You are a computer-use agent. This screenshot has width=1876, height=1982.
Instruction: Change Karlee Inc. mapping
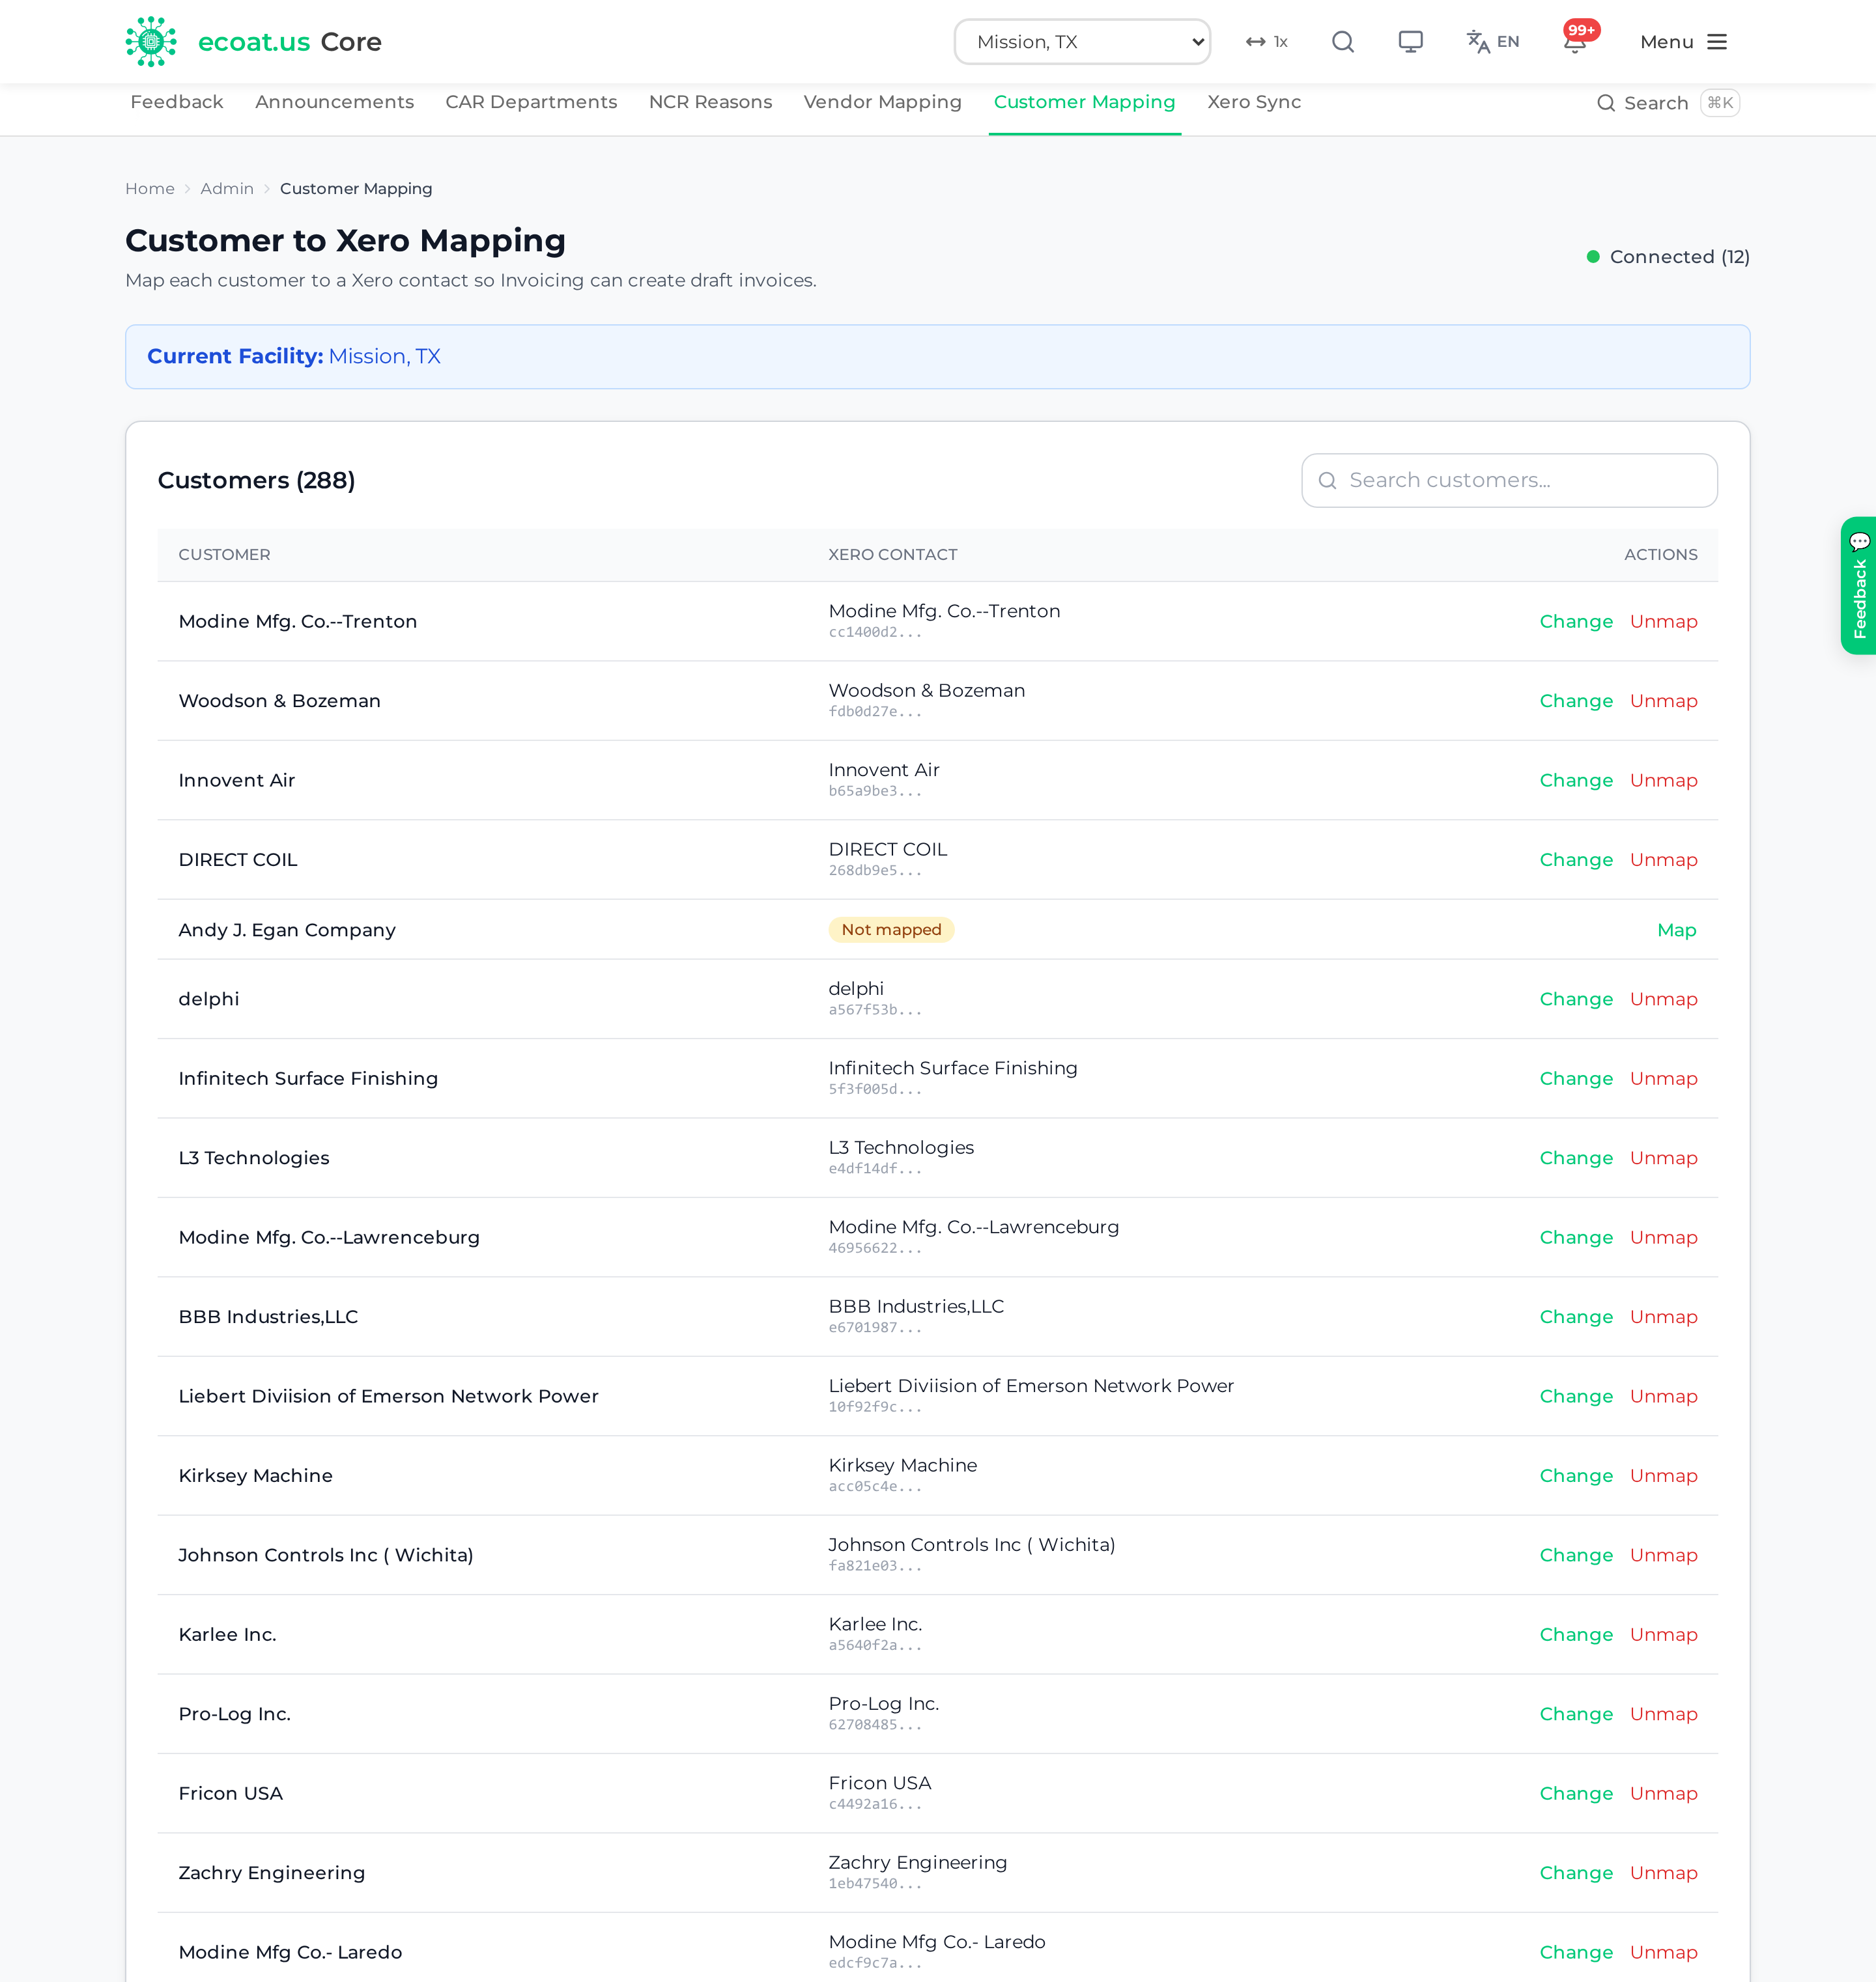1576,1635
